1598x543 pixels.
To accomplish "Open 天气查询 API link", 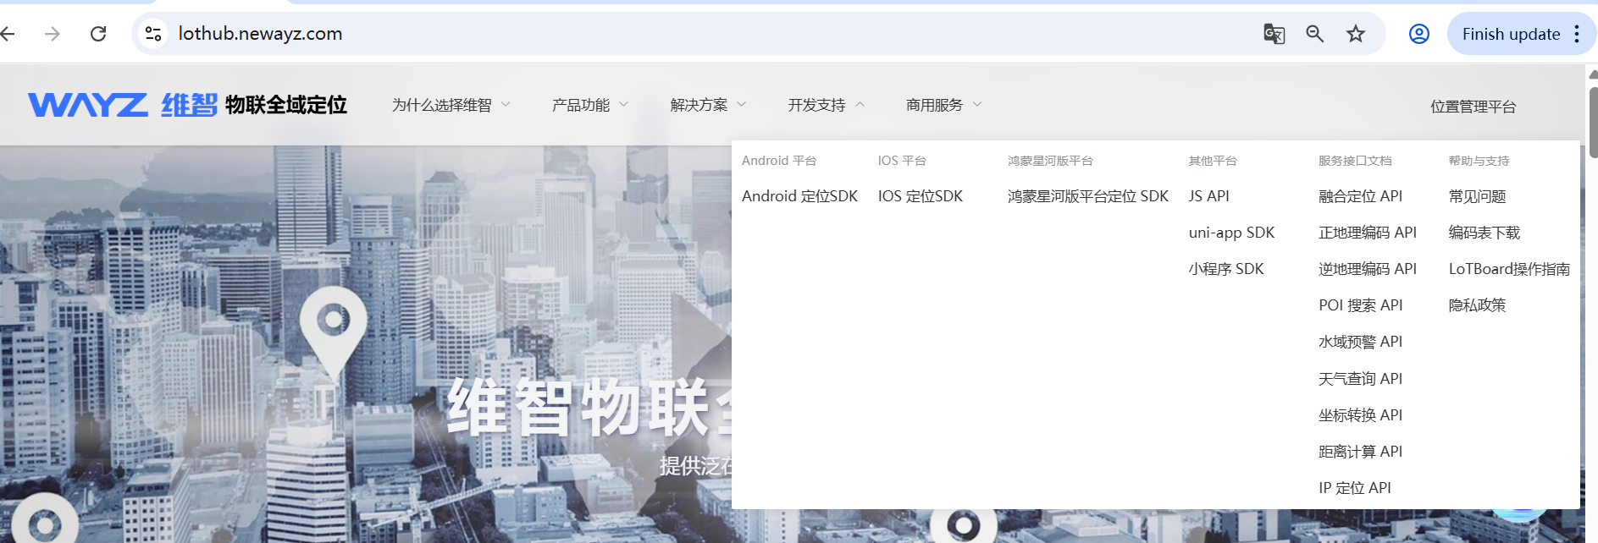I will [x=1360, y=379].
